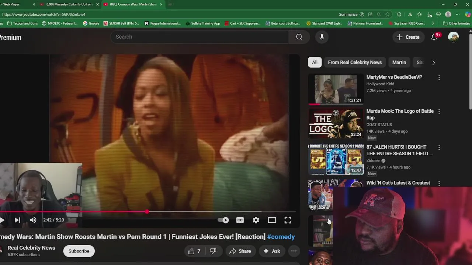Mute the video volume
This screenshot has width=472, height=265.
click(33, 220)
